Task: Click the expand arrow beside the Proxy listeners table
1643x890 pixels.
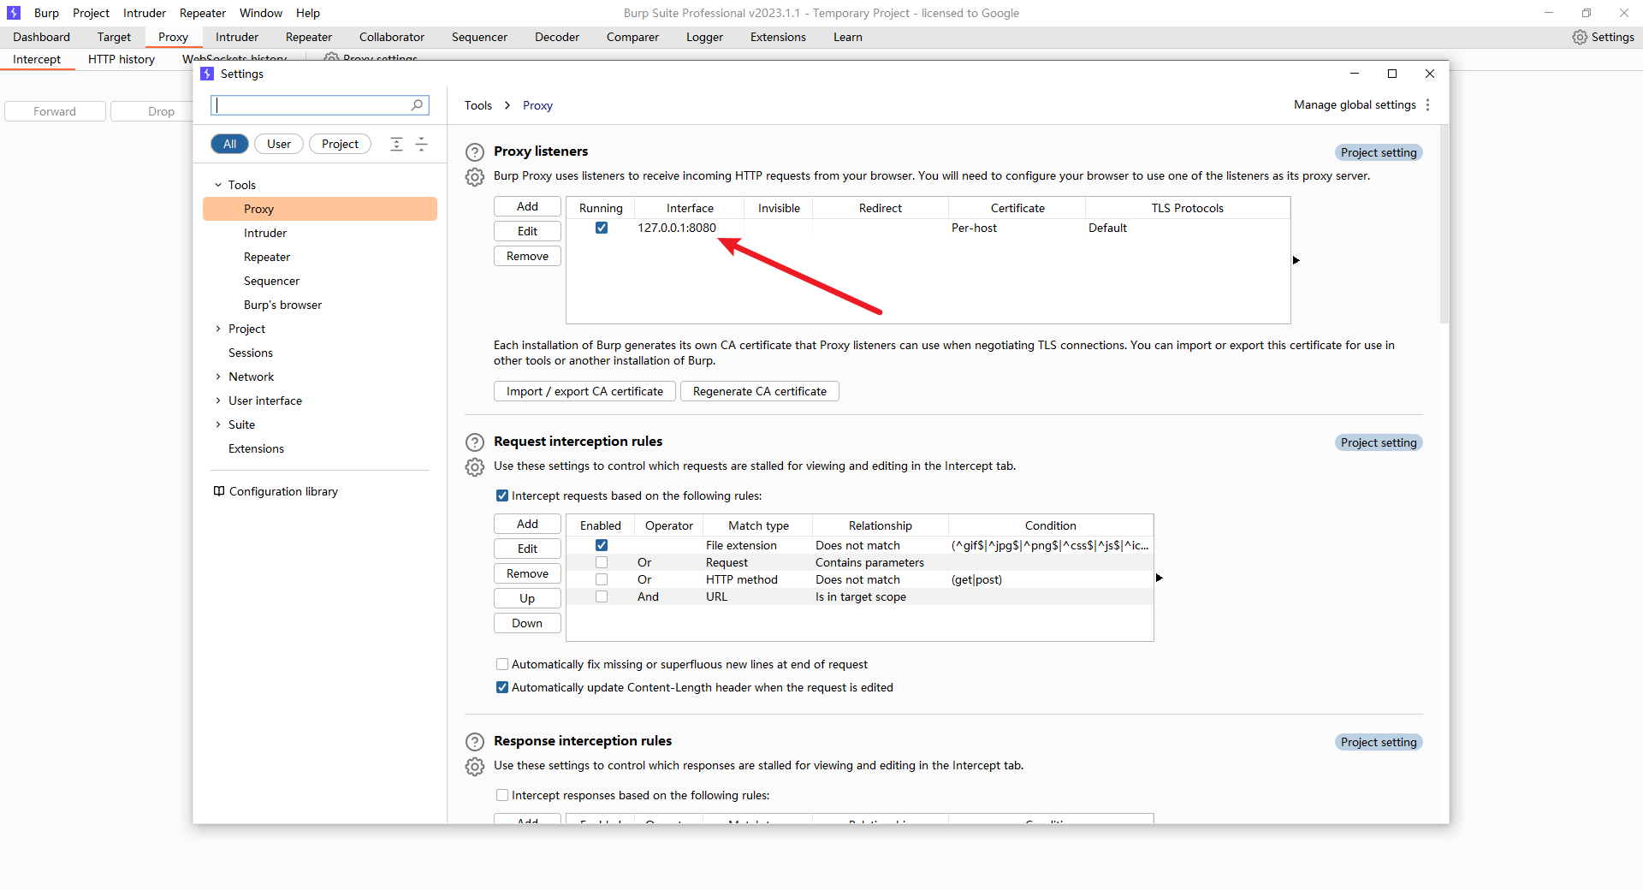Action: pyautogui.click(x=1296, y=260)
